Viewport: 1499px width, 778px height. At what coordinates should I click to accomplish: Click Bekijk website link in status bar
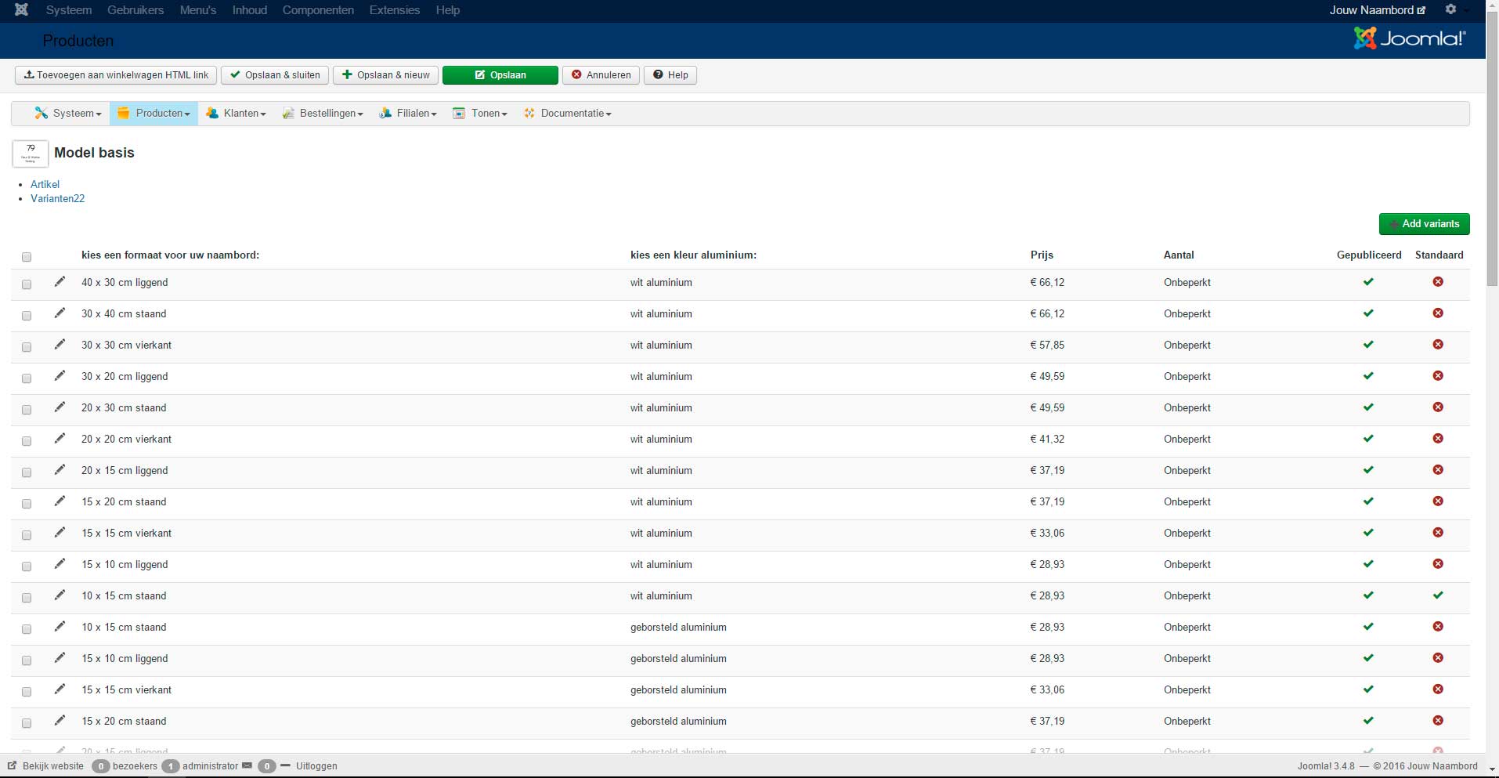[x=46, y=765]
